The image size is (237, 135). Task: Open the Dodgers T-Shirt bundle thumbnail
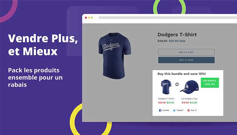coord(166,87)
